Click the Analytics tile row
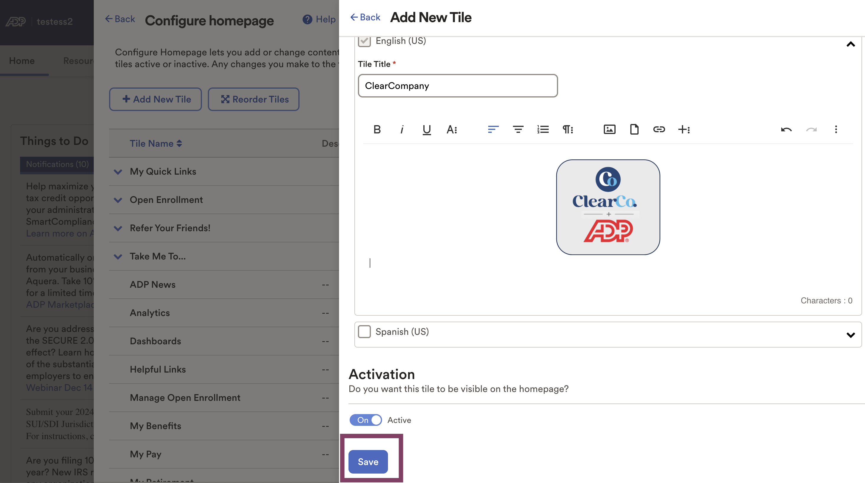Viewport: 865px width, 483px height. (x=224, y=313)
